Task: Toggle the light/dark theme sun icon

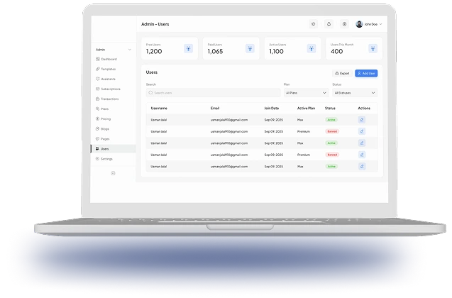Action: [313, 24]
